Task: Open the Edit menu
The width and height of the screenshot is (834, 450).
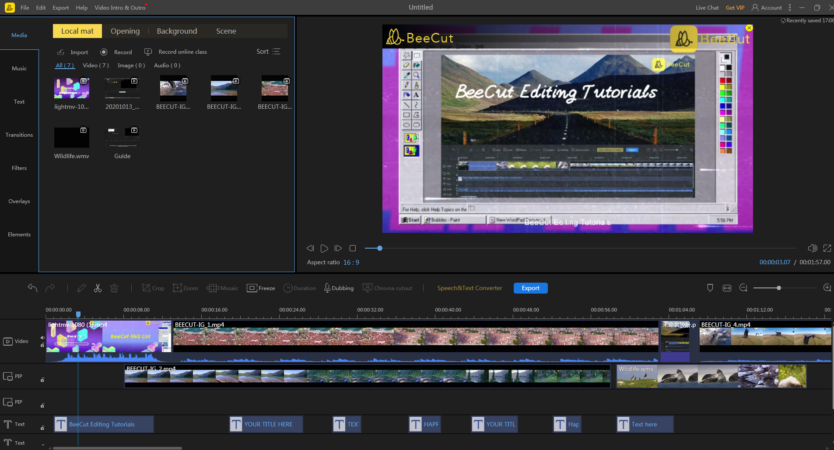Action: click(41, 7)
